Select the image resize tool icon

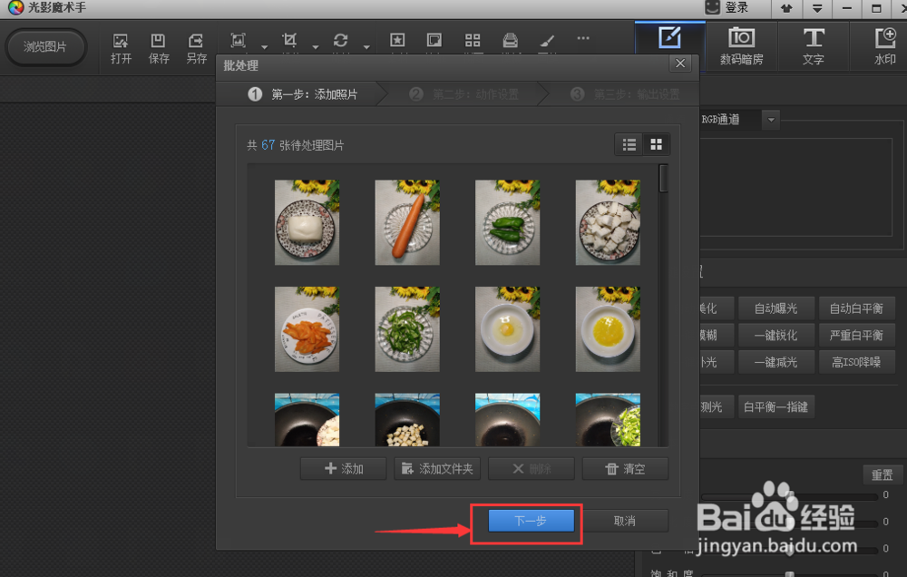(238, 40)
